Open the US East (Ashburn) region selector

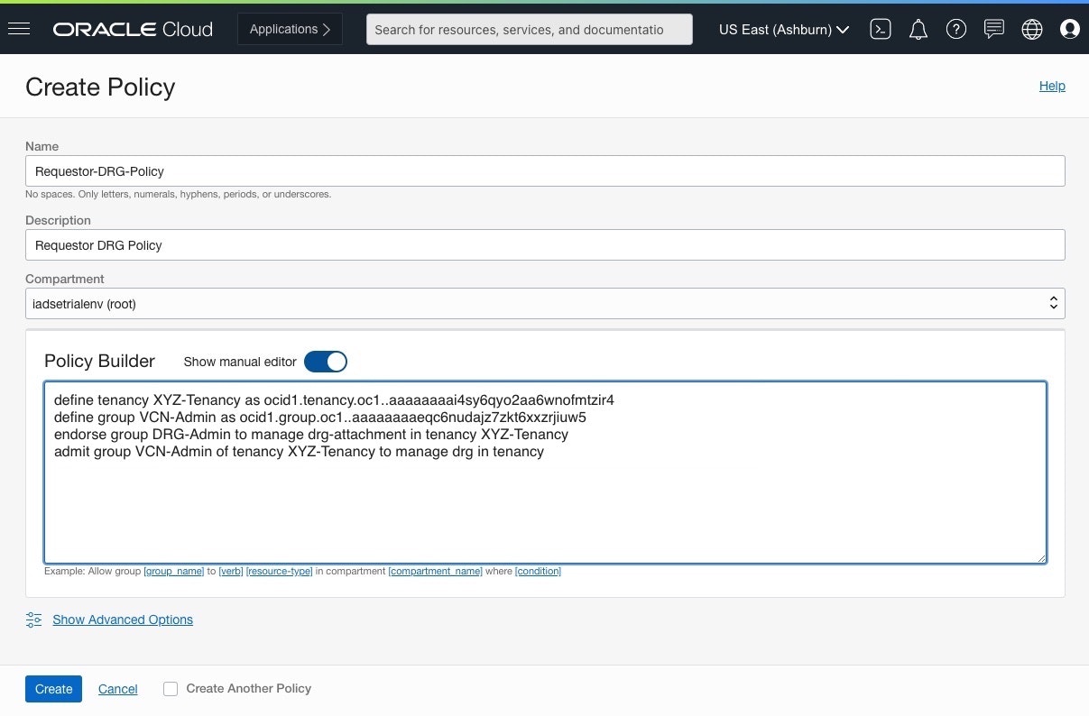pos(784,30)
